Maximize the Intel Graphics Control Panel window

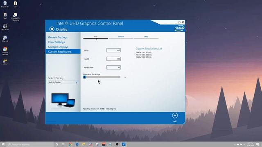179,22
